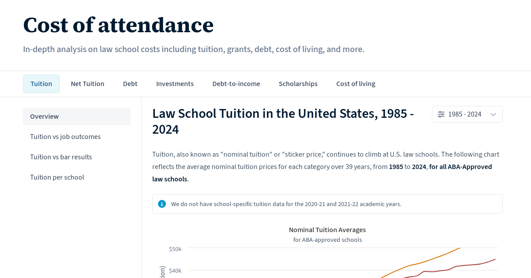Open the 1985 - 2024 year selector
Screen dimensions: 531x278
point(467,114)
